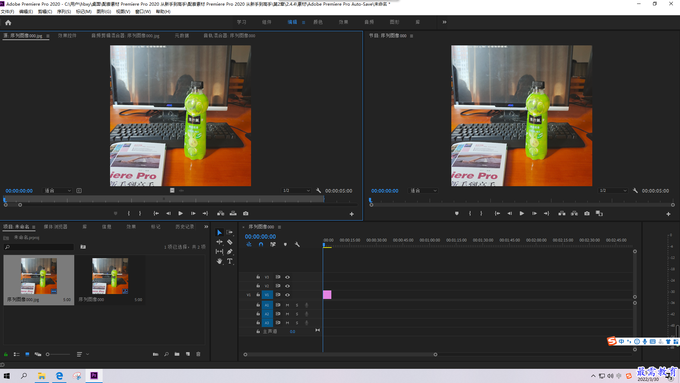Screen dimensions: 680x383
Task: Open Program monitor playback resolution dropdown
Action: (x=613, y=191)
